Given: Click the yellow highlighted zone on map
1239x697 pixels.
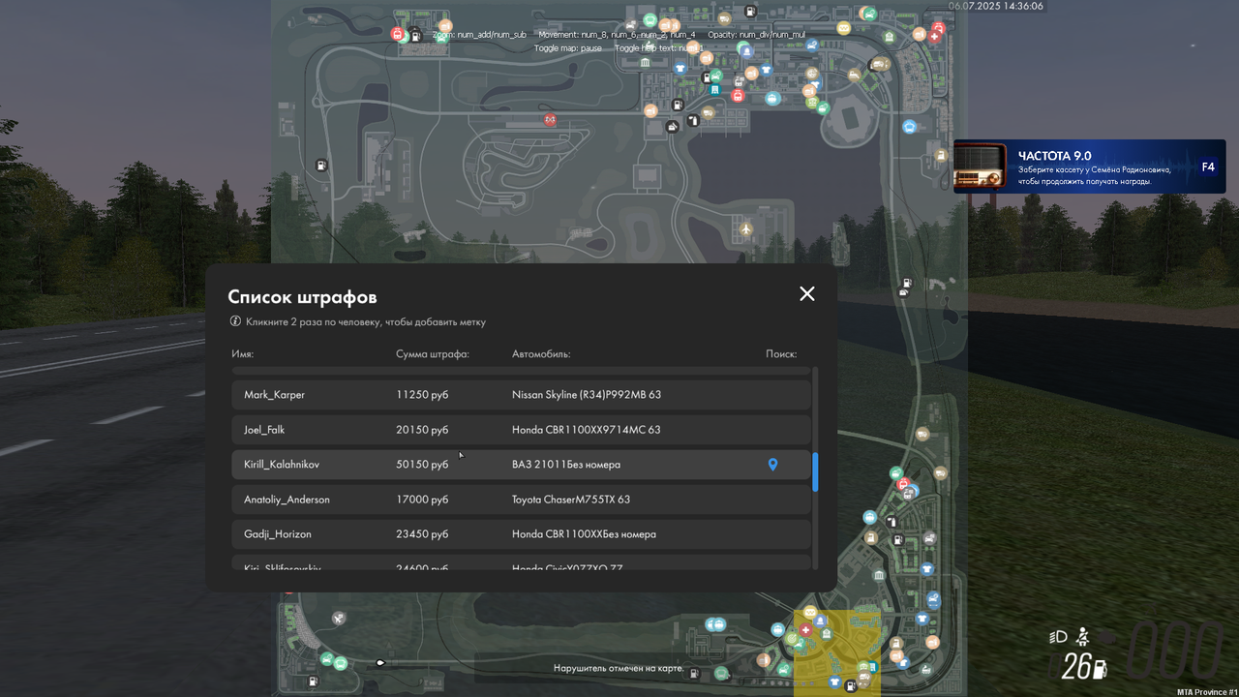Looking at the screenshot, I should pyautogui.click(x=837, y=652).
